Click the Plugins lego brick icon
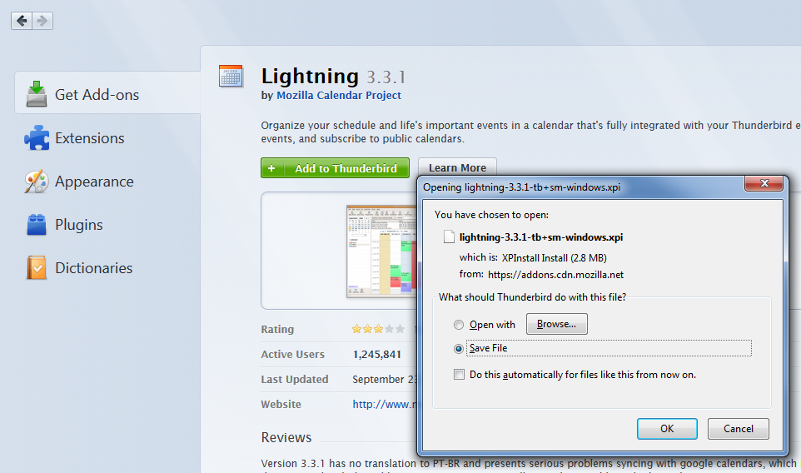The height and width of the screenshot is (473, 801). (x=37, y=225)
